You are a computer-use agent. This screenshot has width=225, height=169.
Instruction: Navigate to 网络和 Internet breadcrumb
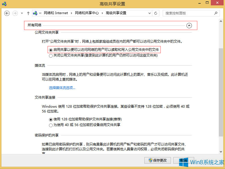coord(56,13)
